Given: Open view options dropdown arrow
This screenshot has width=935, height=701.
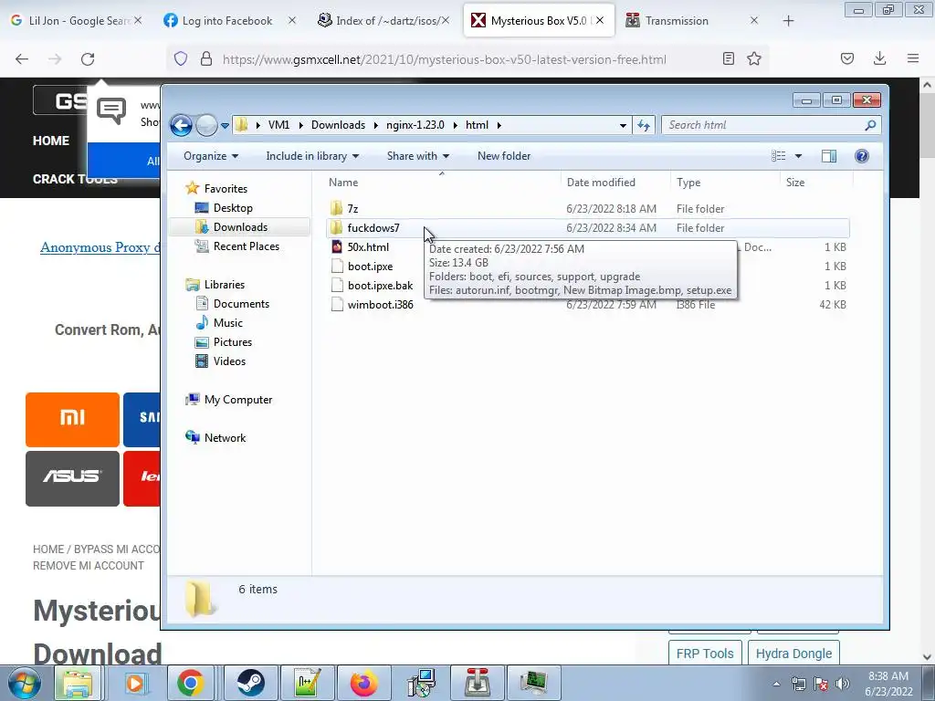Looking at the screenshot, I should [798, 156].
